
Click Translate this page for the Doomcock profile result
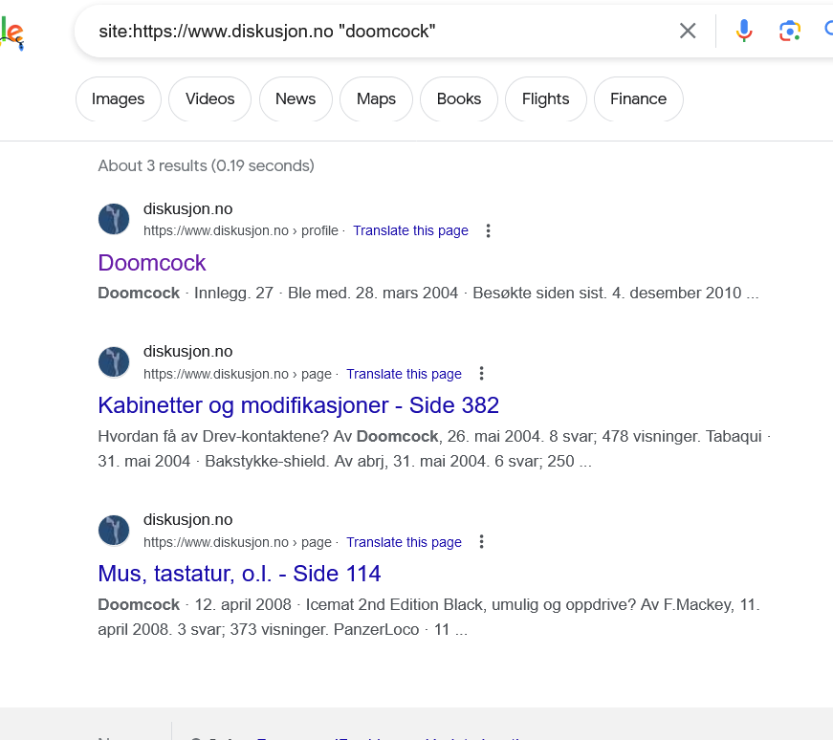410,230
